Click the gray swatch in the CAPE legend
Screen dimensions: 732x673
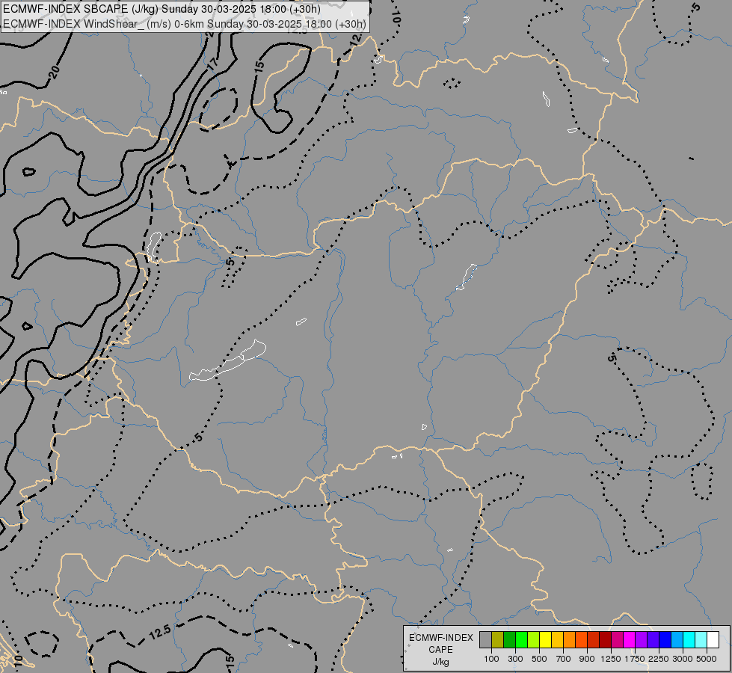(486, 640)
